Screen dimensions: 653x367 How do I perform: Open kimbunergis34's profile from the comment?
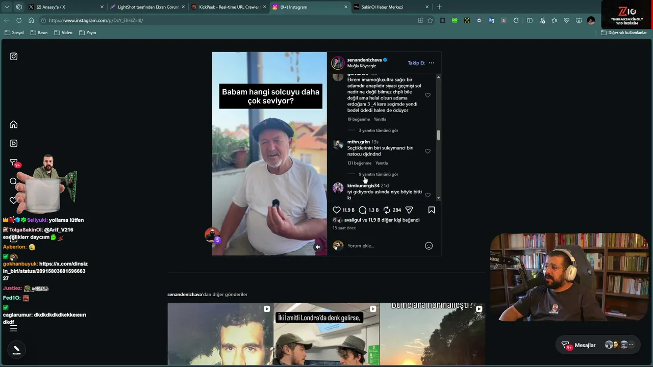point(363,186)
